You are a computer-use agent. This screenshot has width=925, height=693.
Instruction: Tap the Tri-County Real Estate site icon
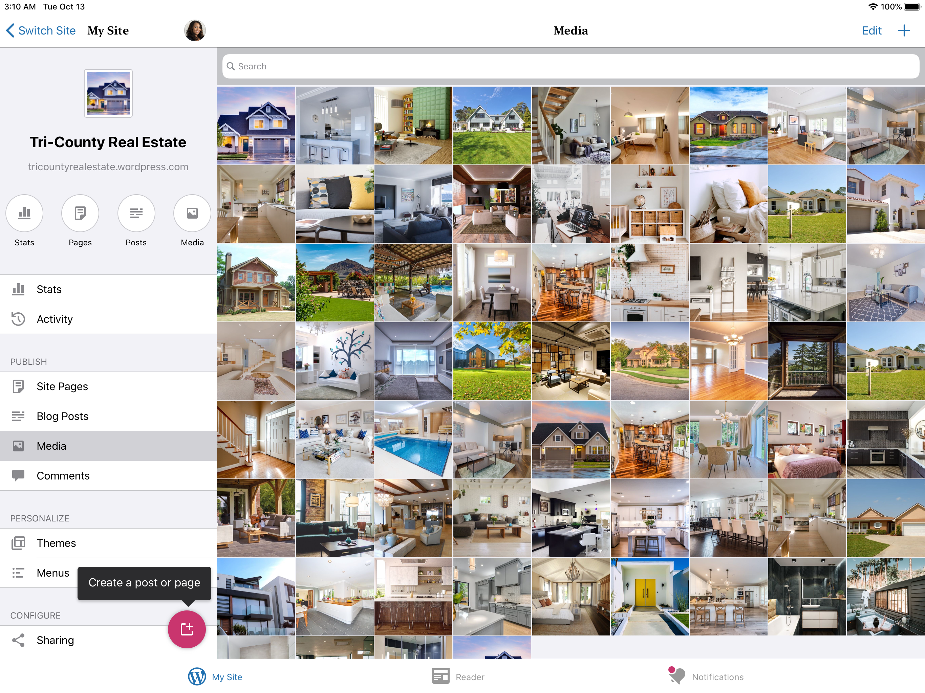point(108,93)
